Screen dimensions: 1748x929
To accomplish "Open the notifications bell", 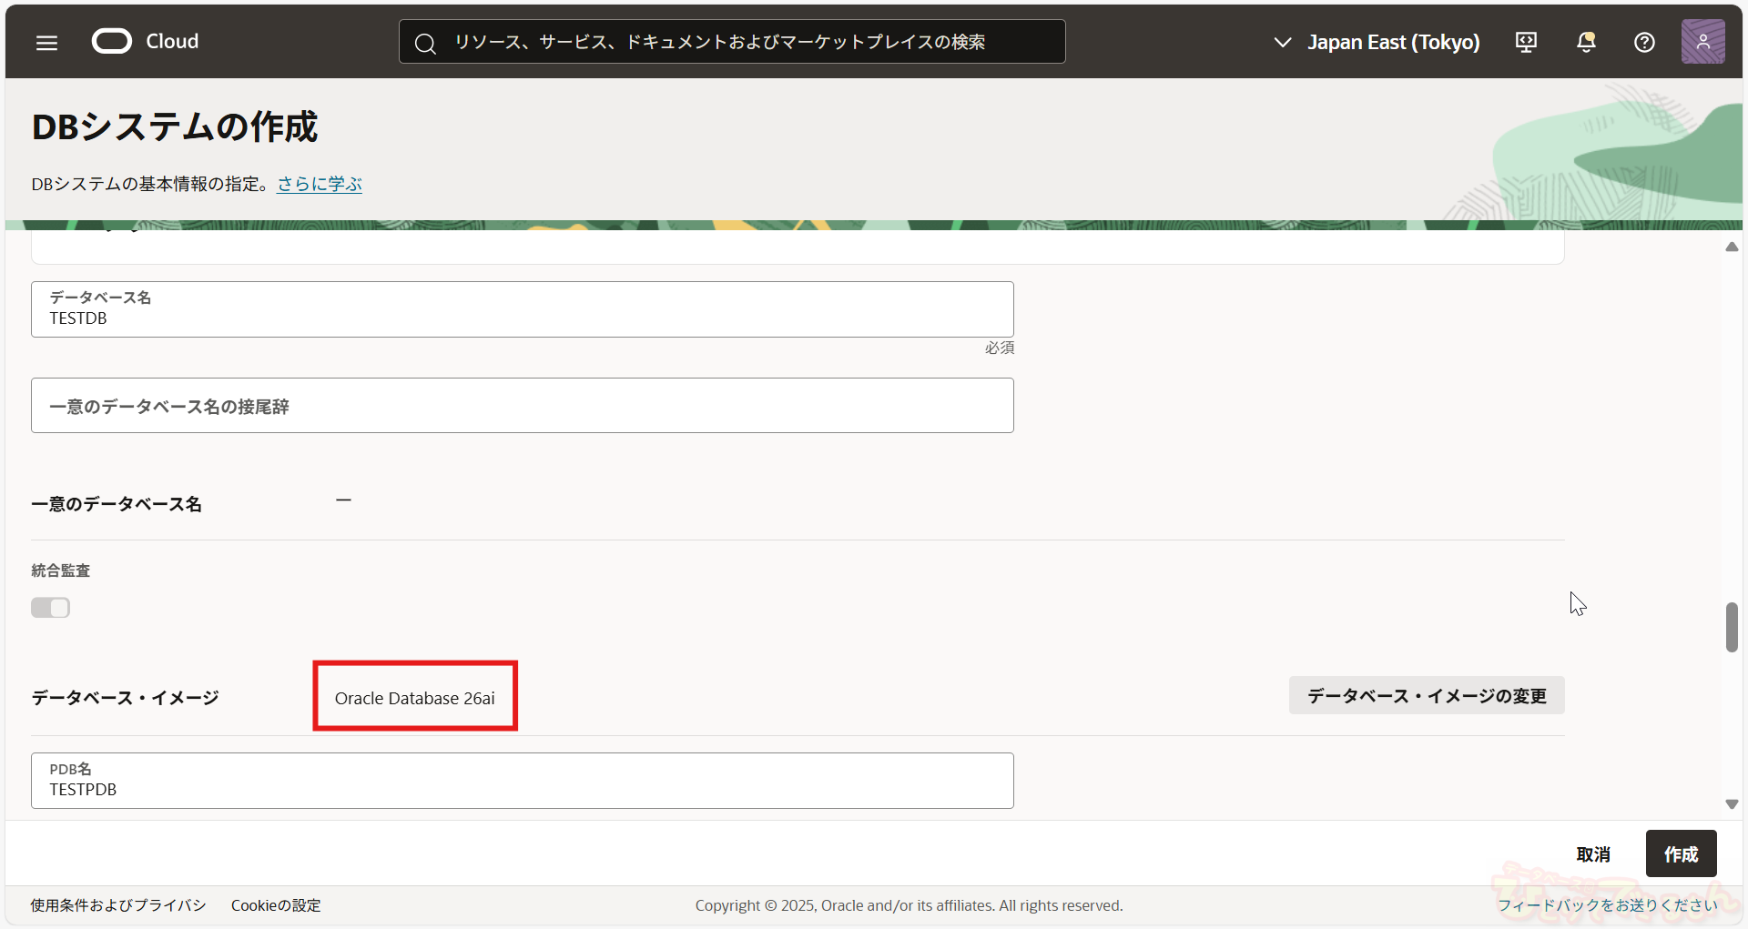I will [x=1586, y=43].
